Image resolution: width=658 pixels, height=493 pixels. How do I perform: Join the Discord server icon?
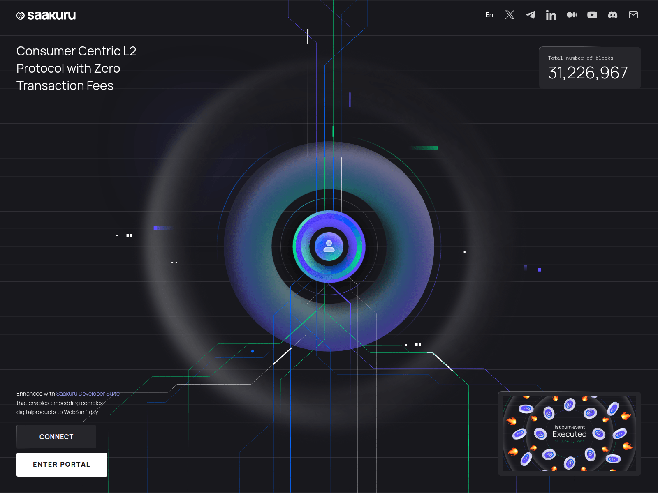coord(613,15)
